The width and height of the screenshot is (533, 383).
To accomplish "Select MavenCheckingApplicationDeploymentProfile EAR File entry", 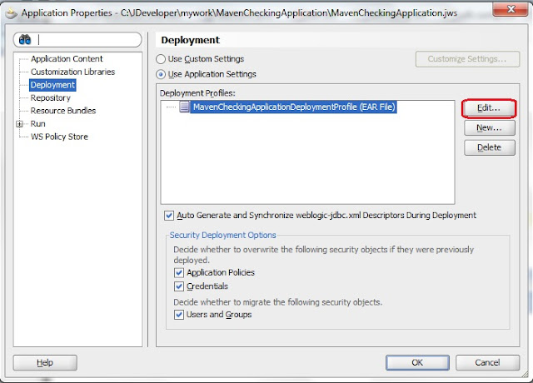I will tap(294, 107).
